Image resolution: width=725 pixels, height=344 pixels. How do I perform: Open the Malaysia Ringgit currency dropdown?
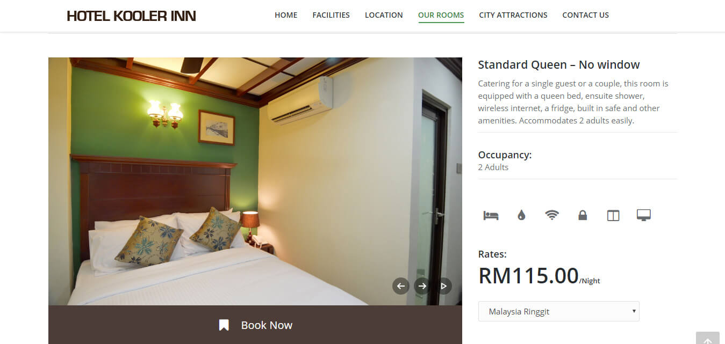click(558, 311)
